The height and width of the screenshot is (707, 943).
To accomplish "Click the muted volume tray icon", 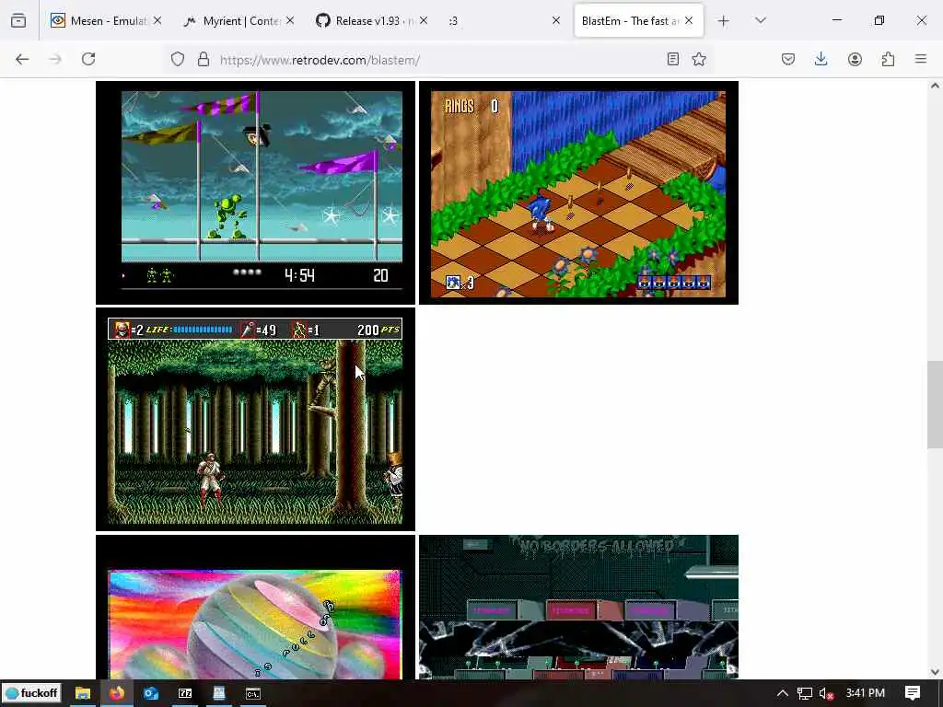I will (826, 693).
